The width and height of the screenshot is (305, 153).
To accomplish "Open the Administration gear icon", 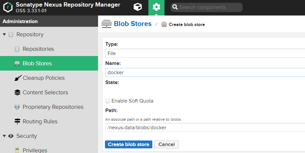I will [156, 7].
